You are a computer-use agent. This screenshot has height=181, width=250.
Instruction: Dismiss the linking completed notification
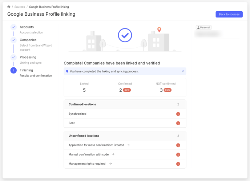[x=182, y=71]
